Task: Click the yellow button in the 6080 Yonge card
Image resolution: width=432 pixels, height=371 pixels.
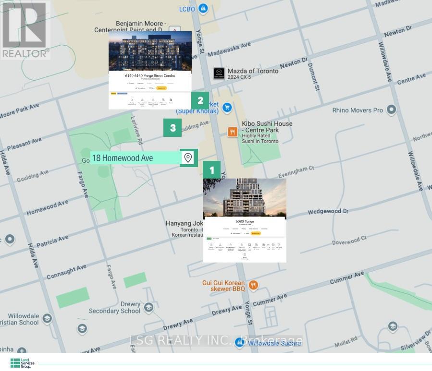Action: pos(256,233)
